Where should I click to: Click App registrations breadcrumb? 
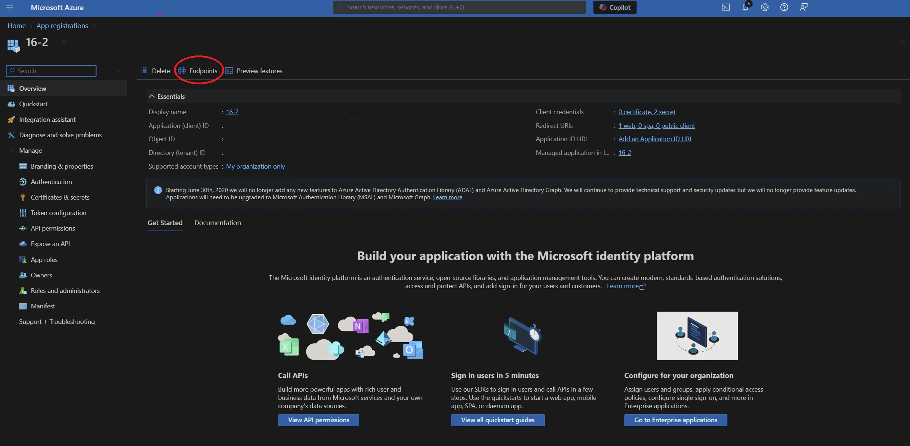pos(62,26)
